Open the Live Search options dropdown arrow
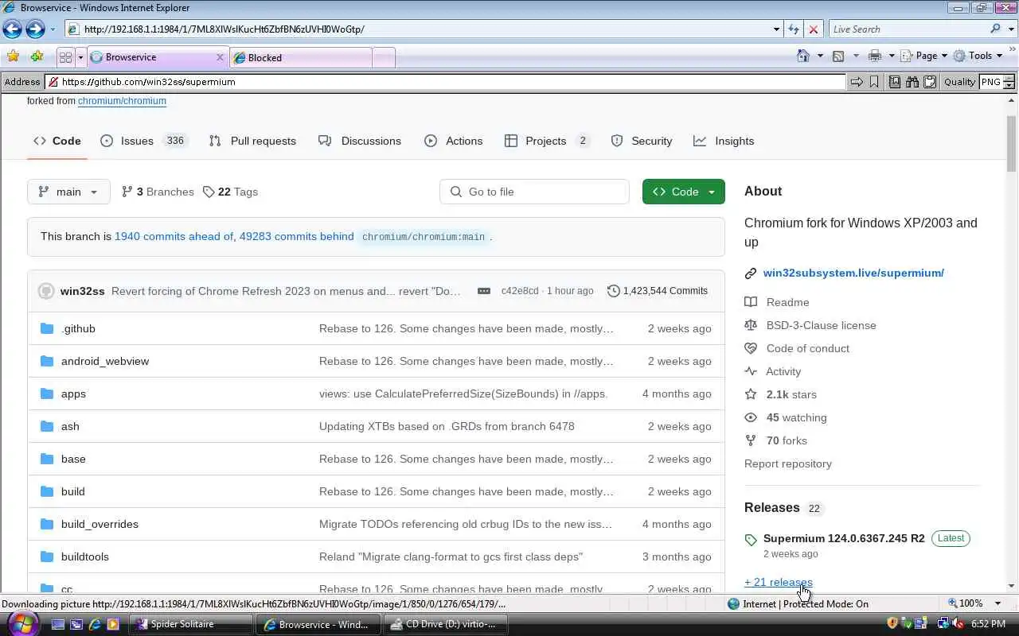This screenshot has width=1019, height=636. (x=1011, y=29)
